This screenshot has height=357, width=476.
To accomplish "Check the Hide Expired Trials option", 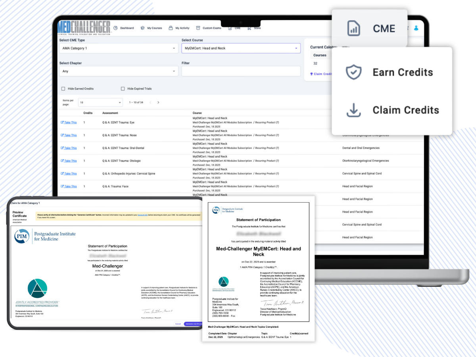I will [123, 88].
